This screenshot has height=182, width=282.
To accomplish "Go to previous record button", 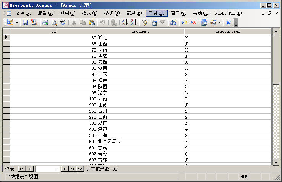I will click(x=30, y=169).
